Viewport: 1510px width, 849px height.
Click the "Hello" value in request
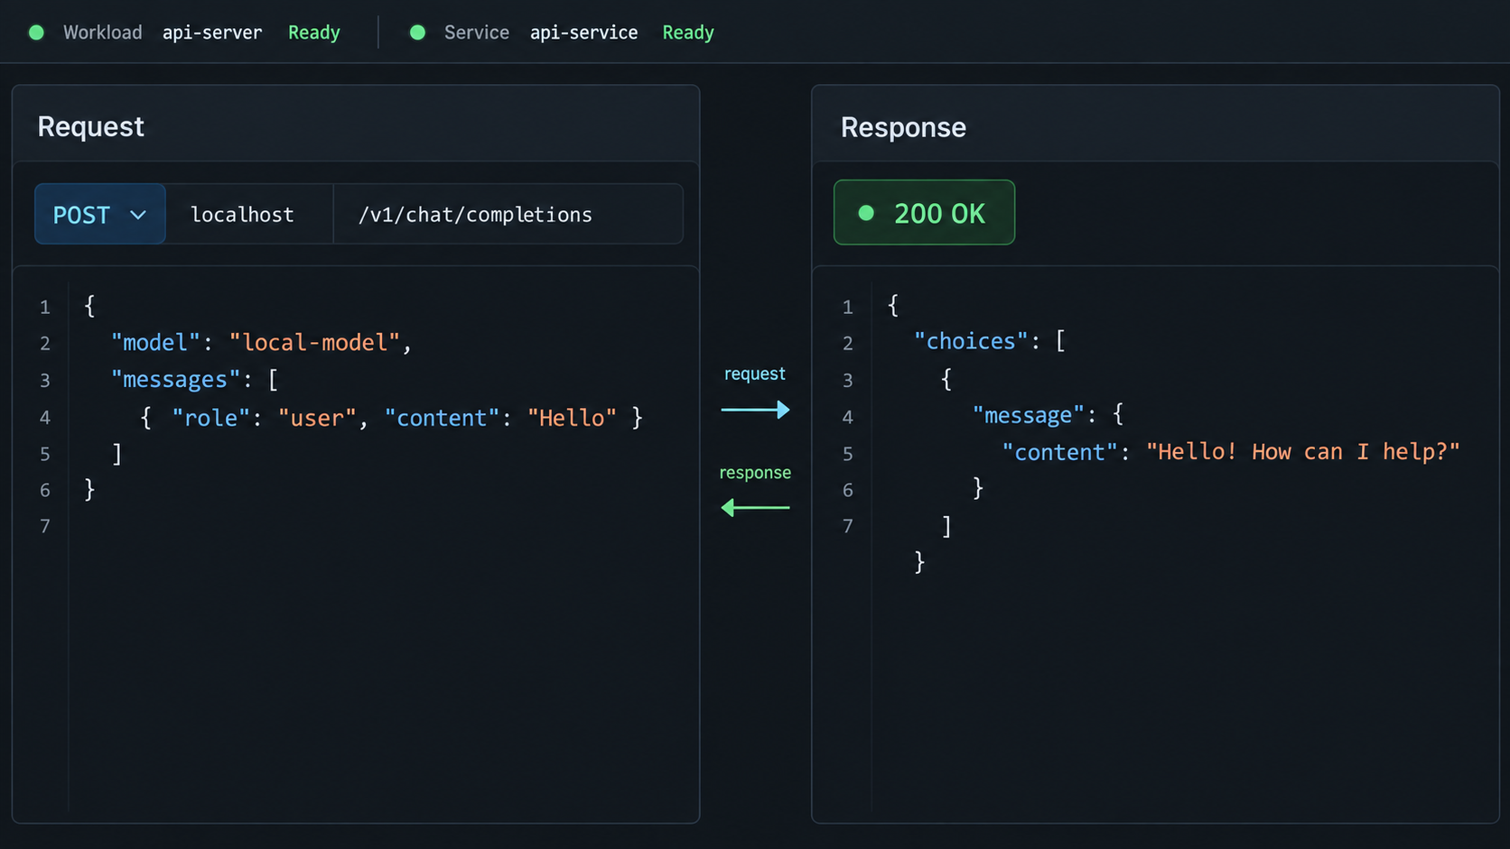pos(572,418)
